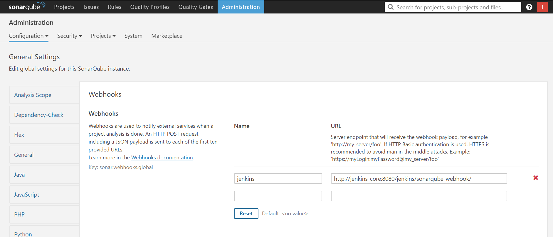Screen dimensions: 553x237
Task: Click the General Settings heading
Action: tap(34, 57)
